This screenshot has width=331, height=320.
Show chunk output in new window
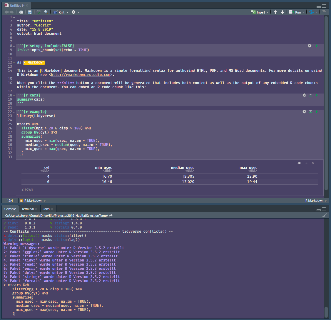coord(299,163)
